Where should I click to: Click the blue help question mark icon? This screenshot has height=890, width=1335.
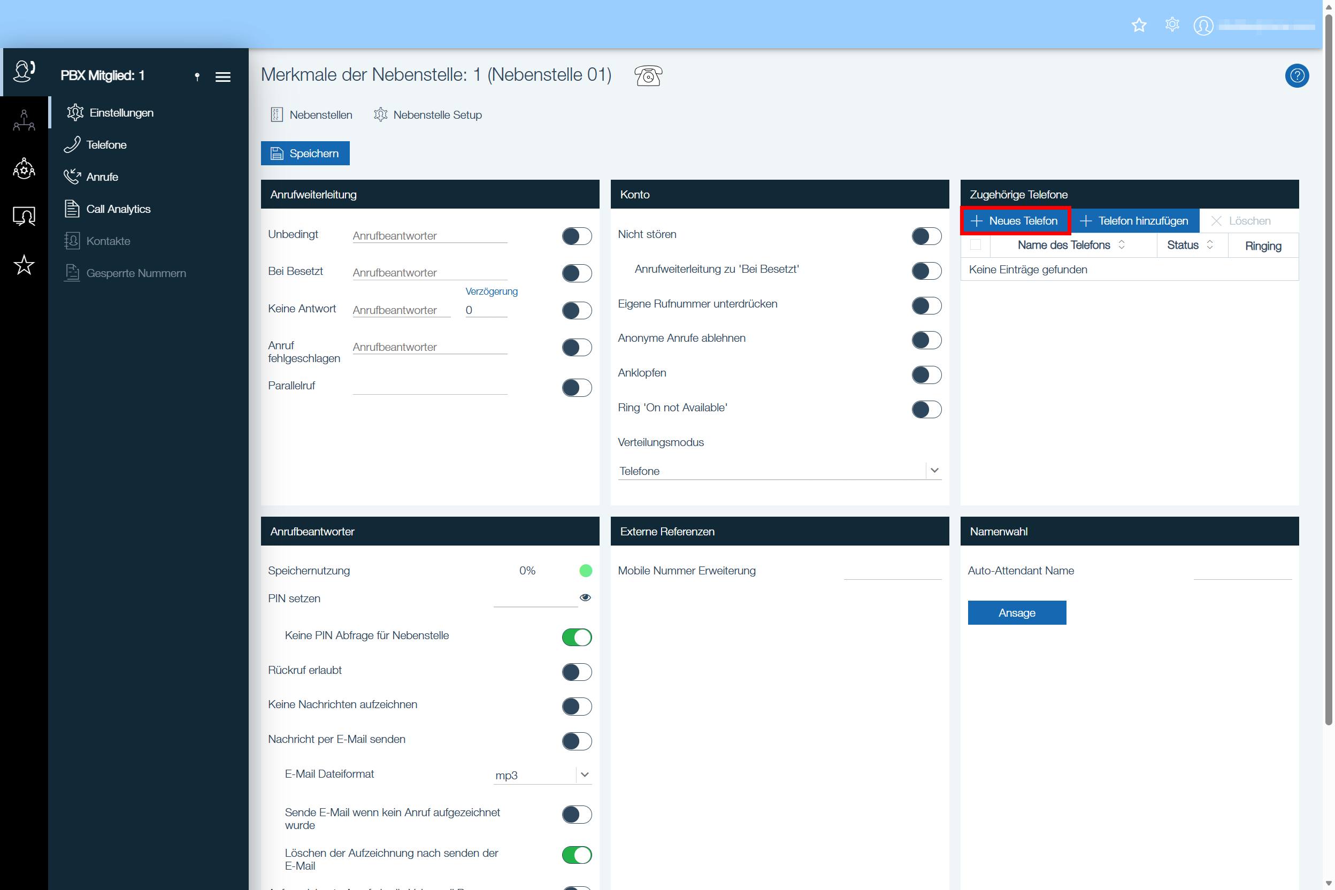(1296, 75)
